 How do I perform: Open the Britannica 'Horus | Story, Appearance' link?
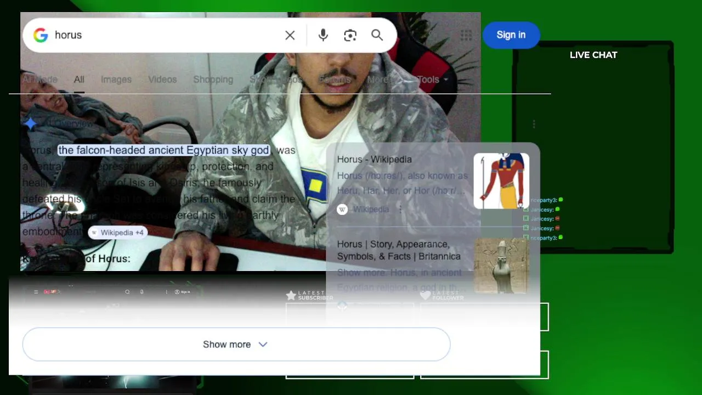click(x=399, y=250)
